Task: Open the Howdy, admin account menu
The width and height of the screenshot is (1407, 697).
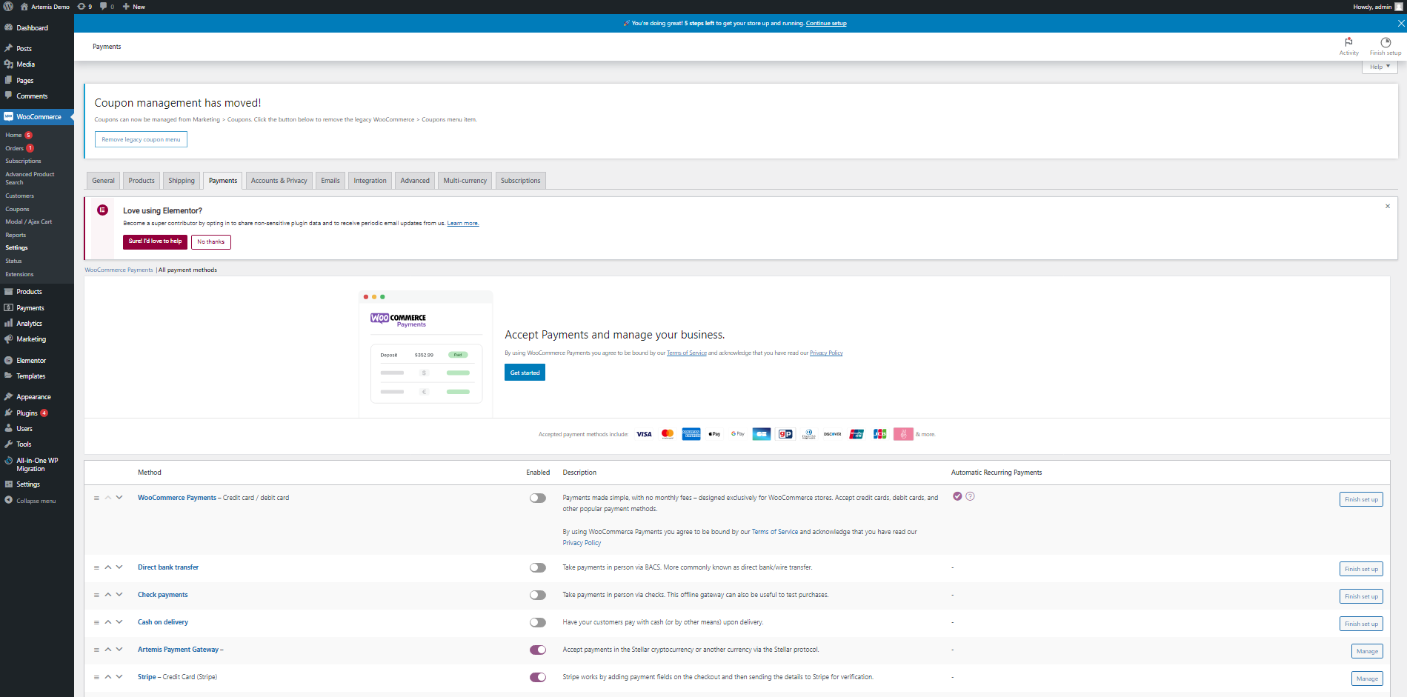Action: point(1377,7)
